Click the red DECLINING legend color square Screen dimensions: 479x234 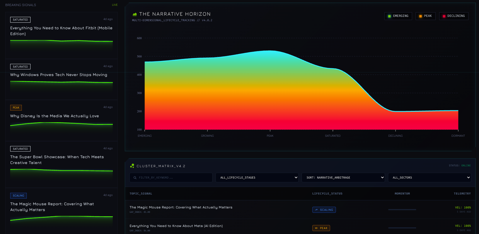coord(444,16)
